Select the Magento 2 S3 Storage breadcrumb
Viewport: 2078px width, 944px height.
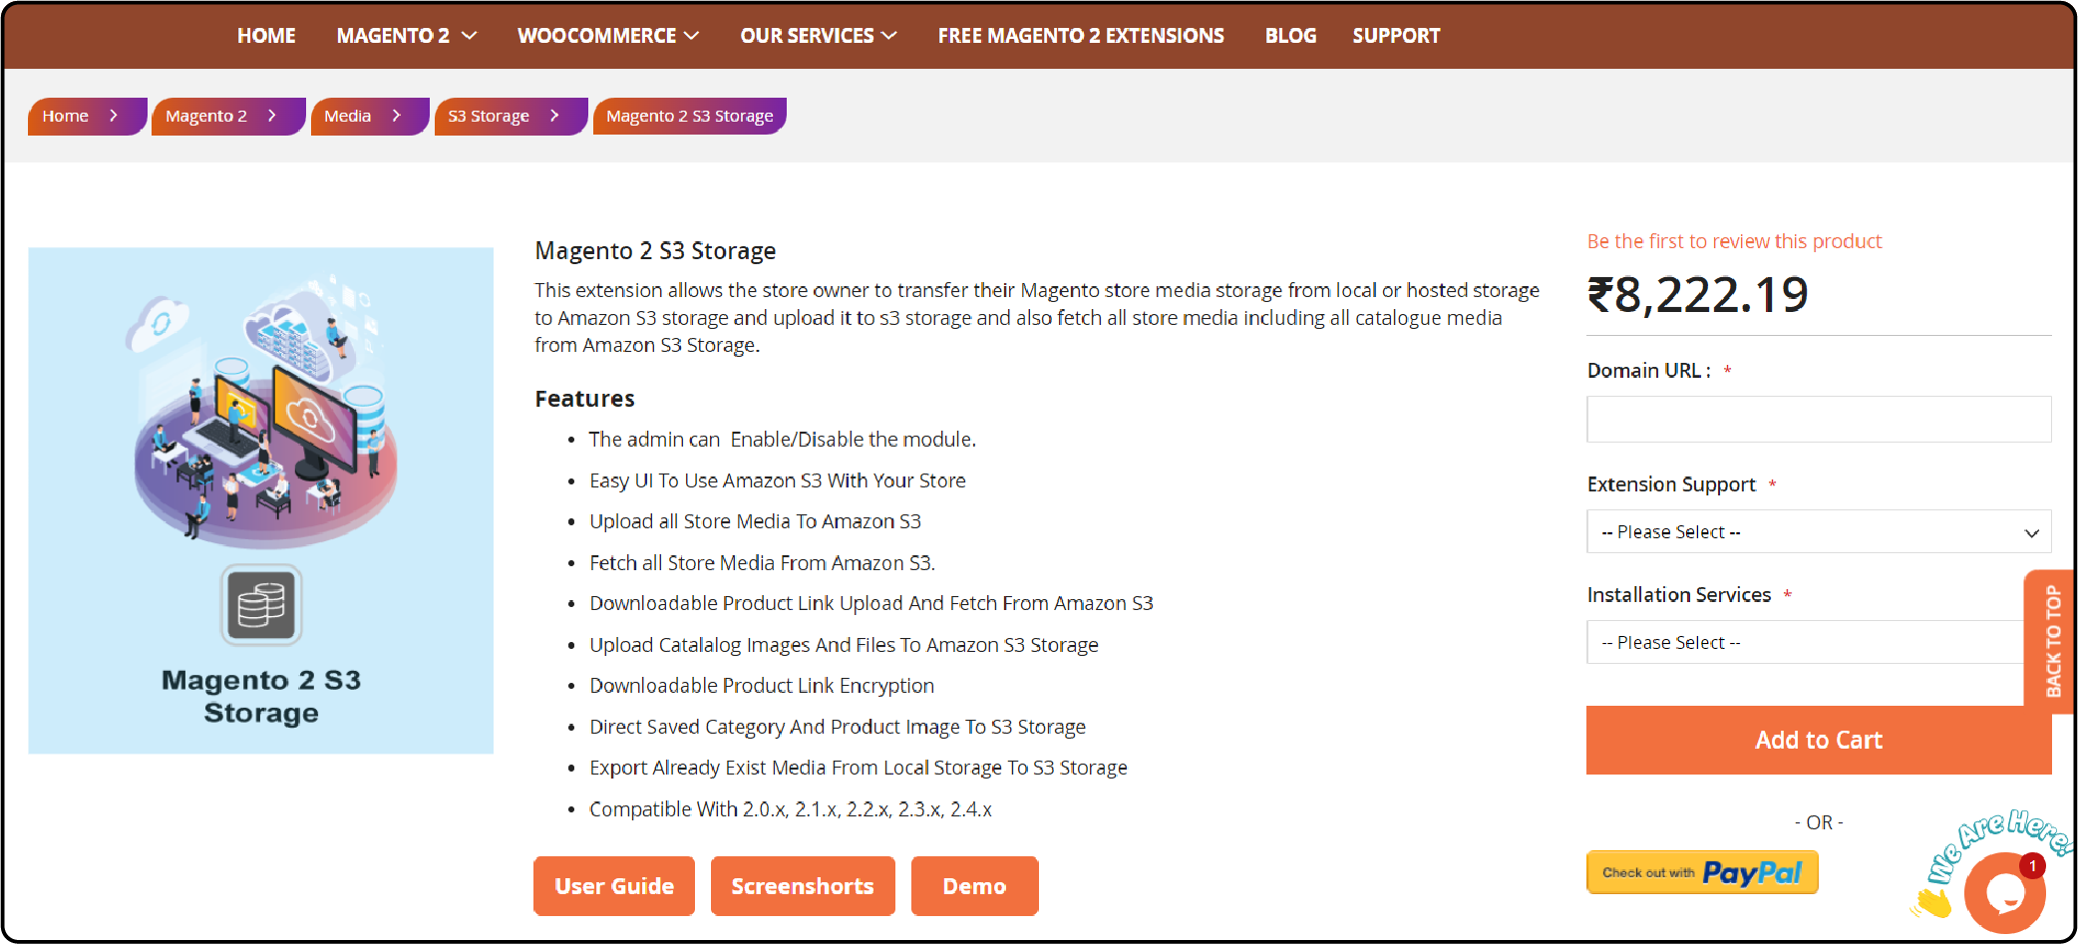tap(690, 116)
